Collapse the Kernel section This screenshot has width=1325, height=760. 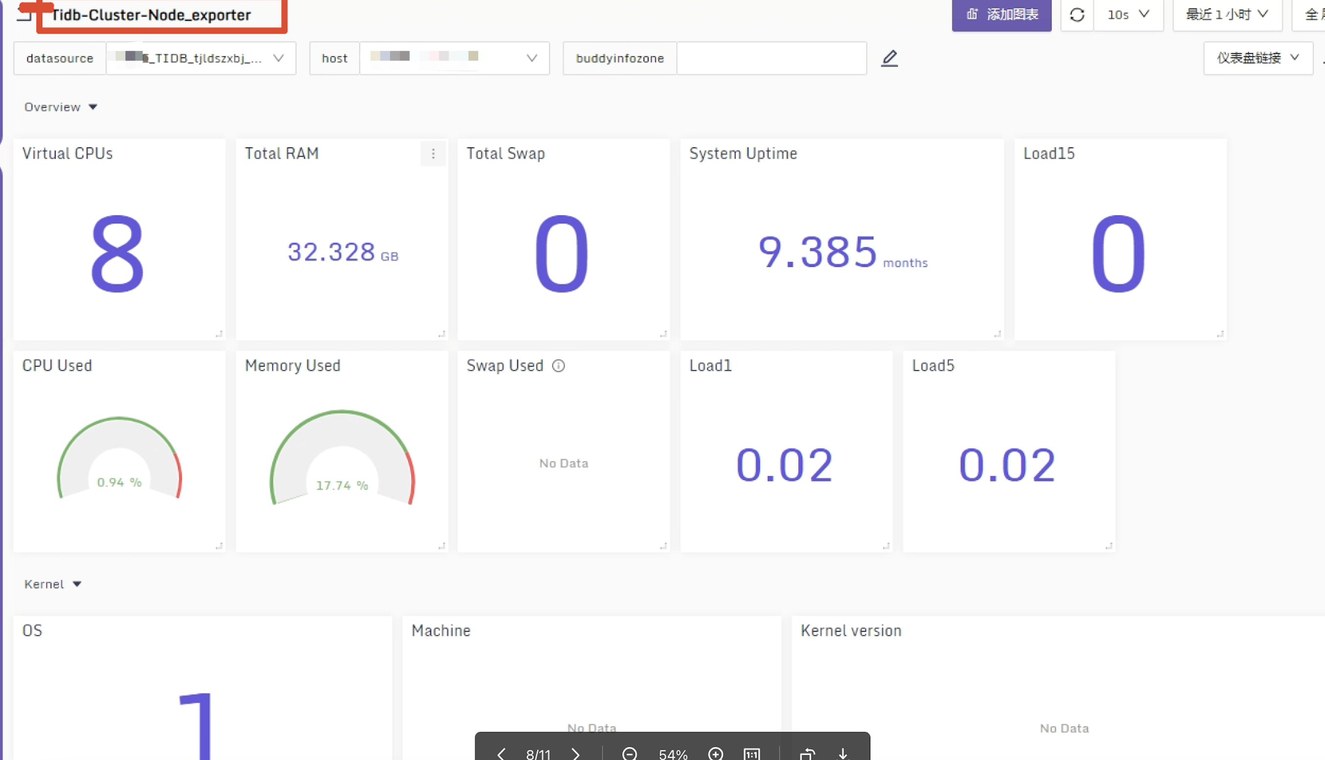point(53,584)
